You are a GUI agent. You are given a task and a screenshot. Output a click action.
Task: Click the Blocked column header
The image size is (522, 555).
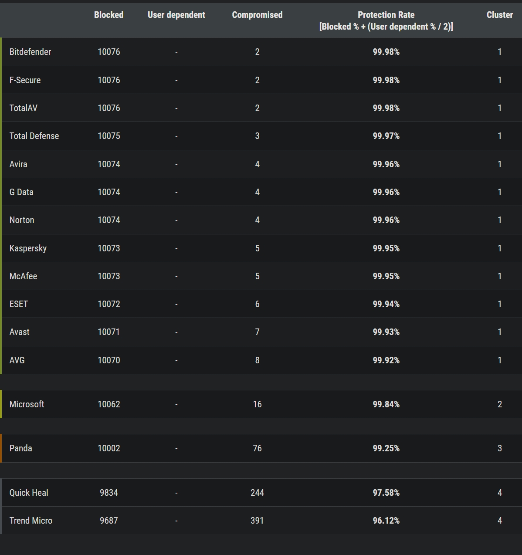(x=108, y=15)
